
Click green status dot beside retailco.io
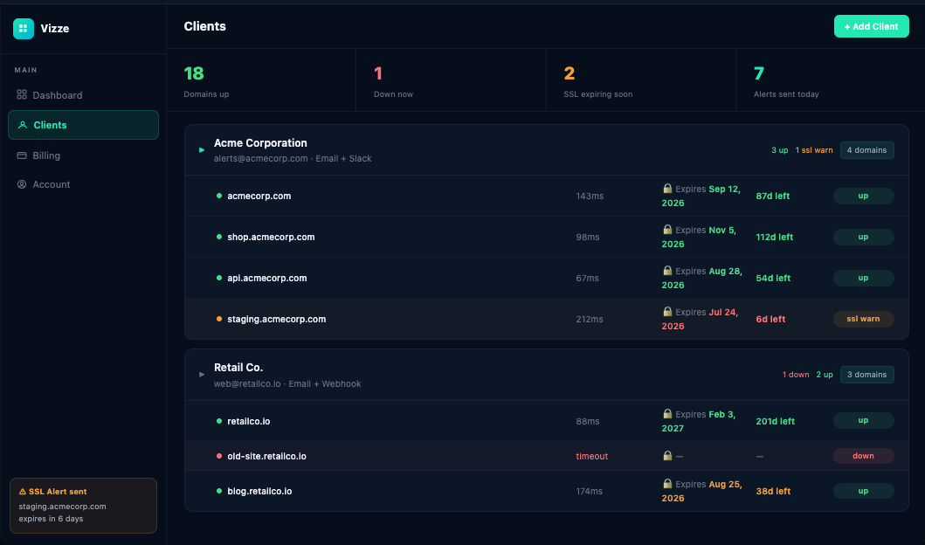219,421
